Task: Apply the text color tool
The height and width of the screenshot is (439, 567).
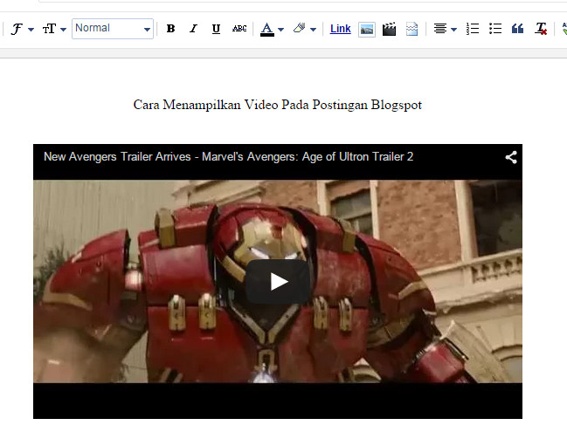Action: point(266,29)
